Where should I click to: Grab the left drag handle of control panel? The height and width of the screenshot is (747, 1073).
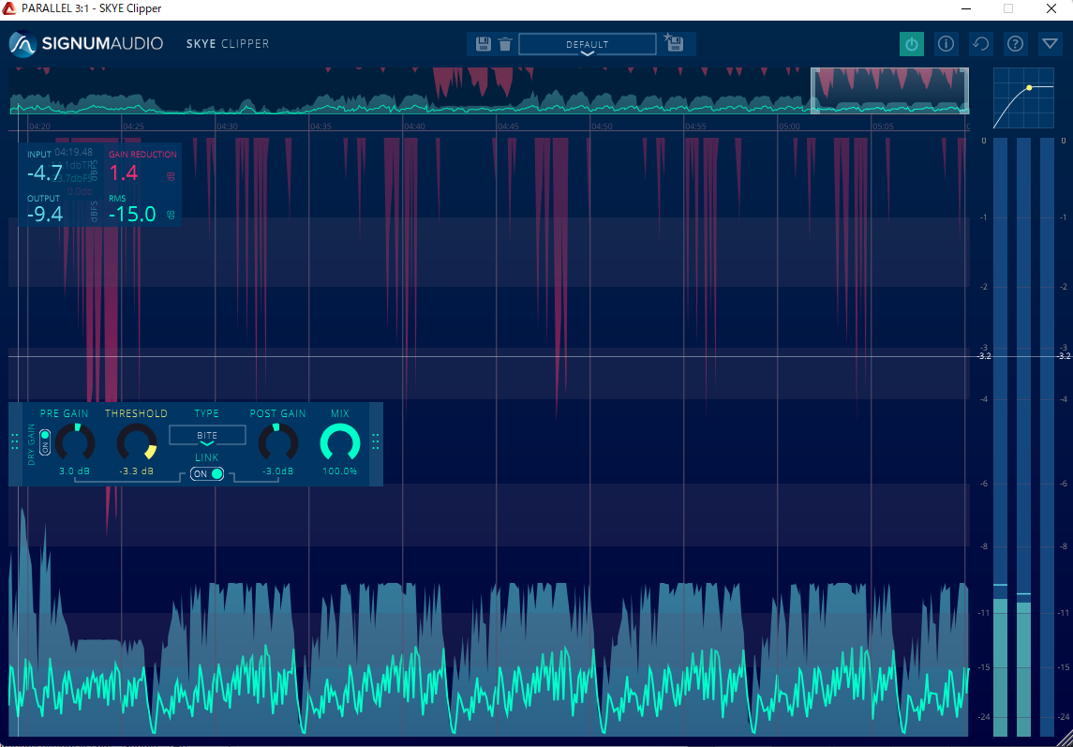tap(15, 442)
